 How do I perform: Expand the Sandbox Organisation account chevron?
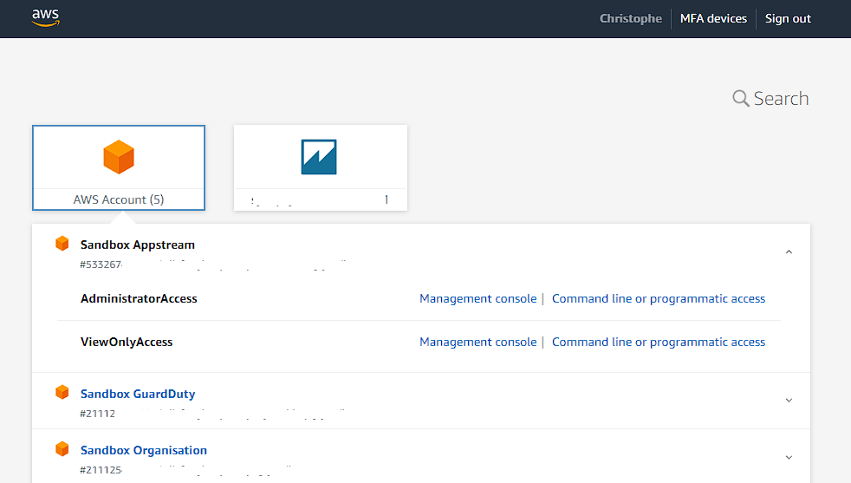[788, 457]
